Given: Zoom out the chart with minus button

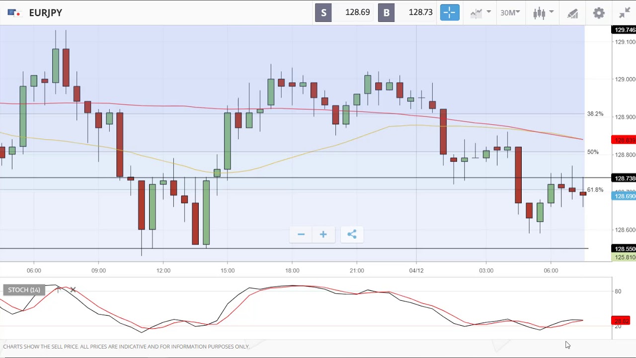Looking at the screenshot, I should [x=301, y=234].
